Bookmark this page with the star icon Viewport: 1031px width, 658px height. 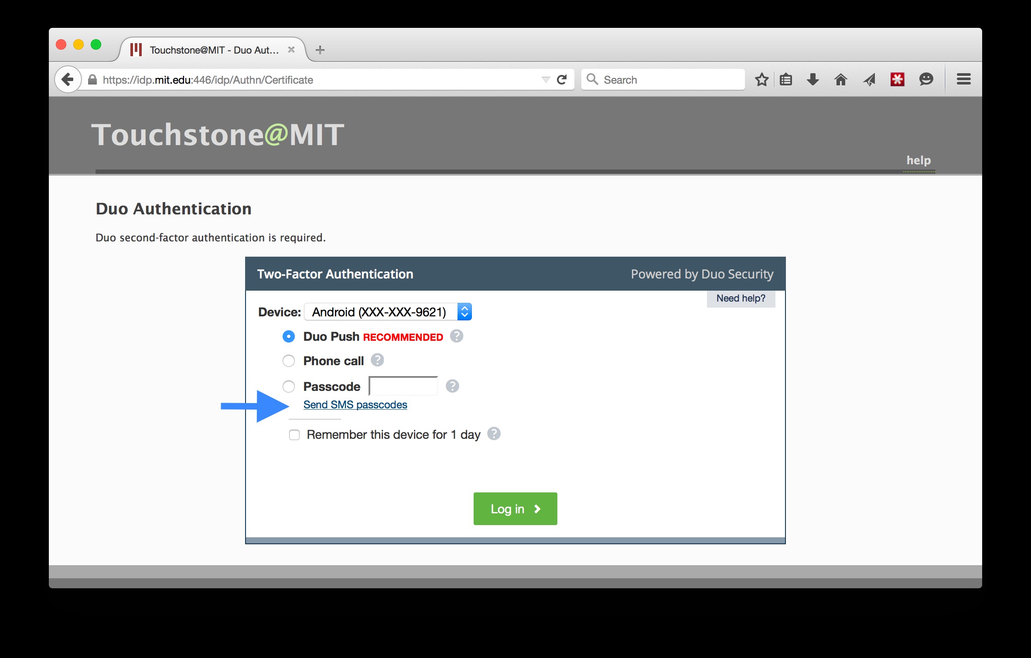click(x=761, y=80)
